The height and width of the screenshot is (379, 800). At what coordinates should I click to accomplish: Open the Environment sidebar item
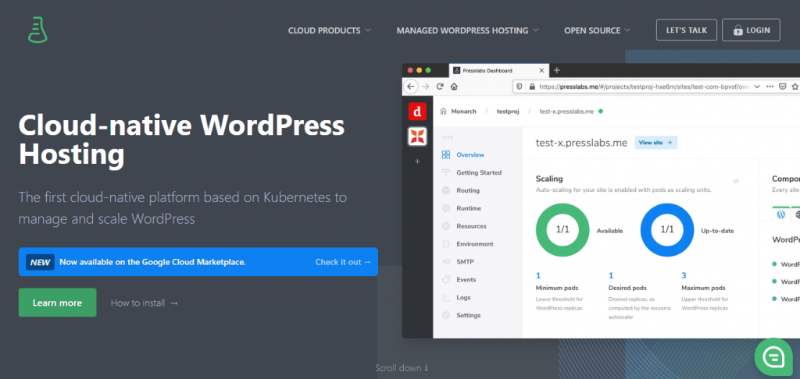[x=475, y=243]
